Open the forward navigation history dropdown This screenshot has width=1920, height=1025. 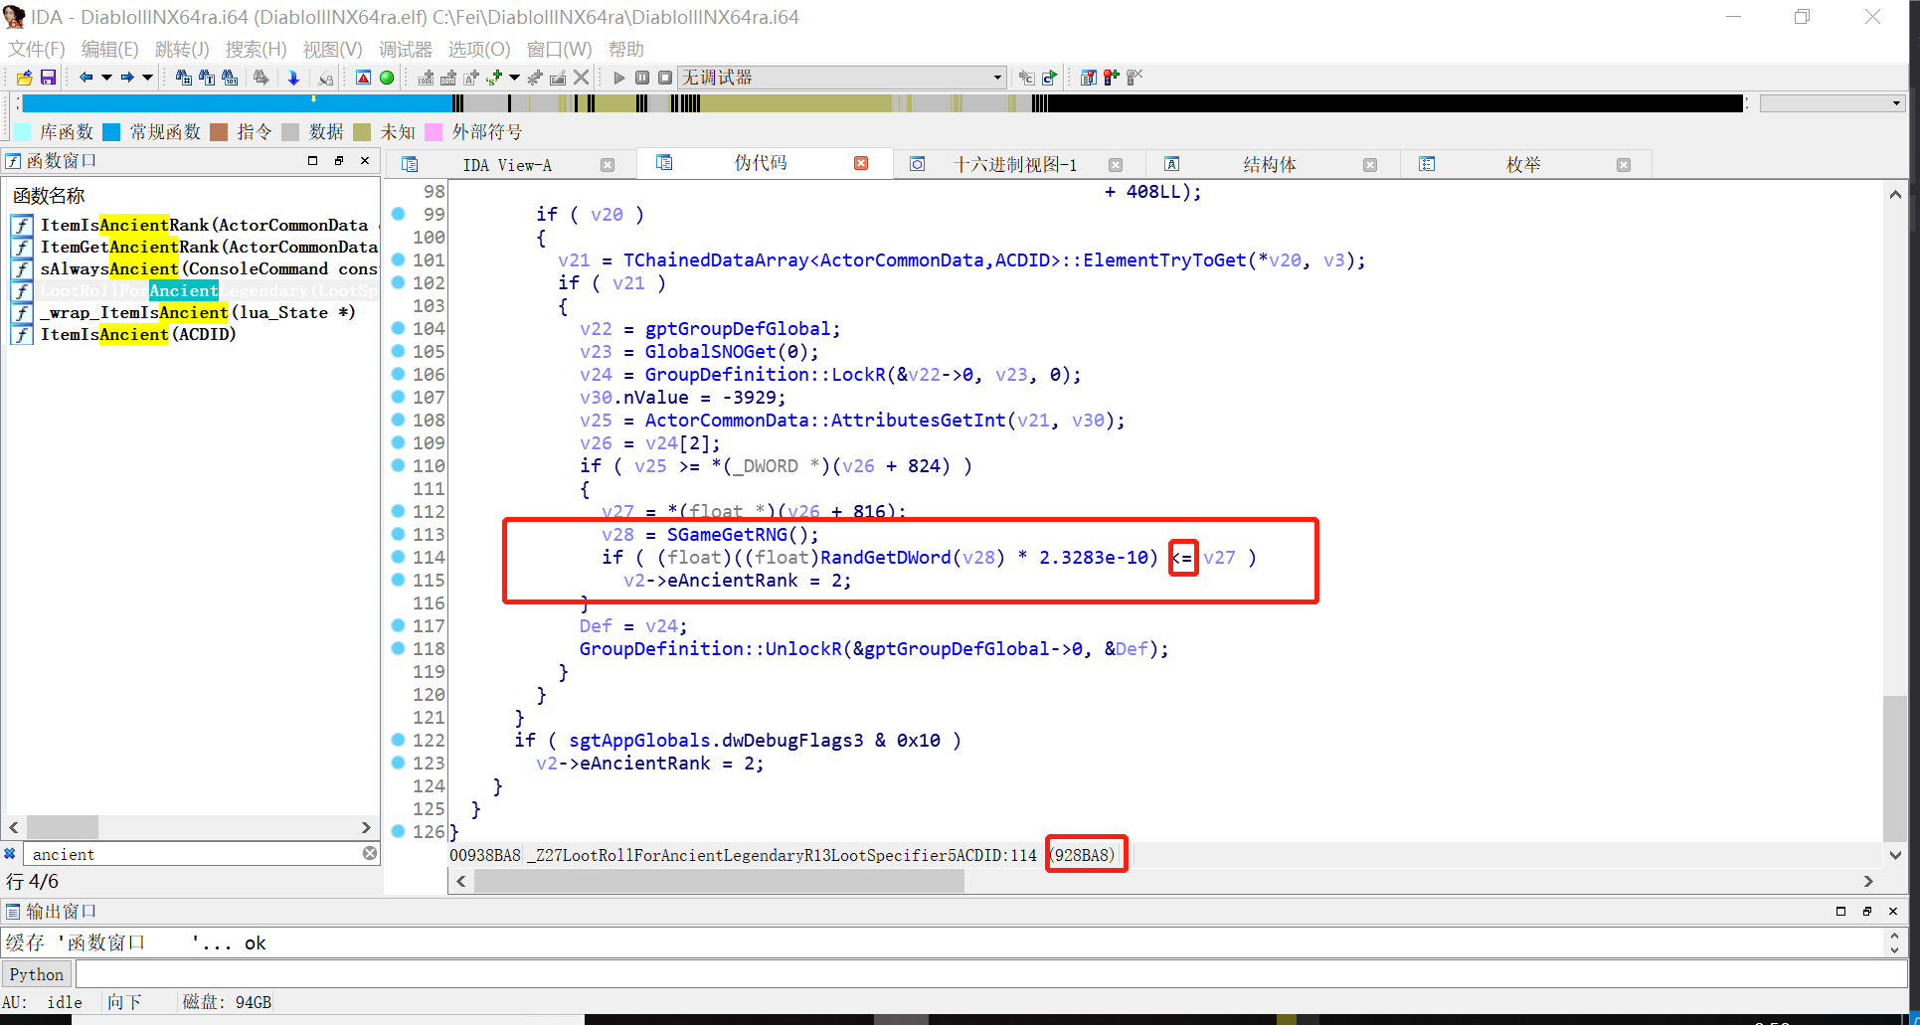coord(147,78)
